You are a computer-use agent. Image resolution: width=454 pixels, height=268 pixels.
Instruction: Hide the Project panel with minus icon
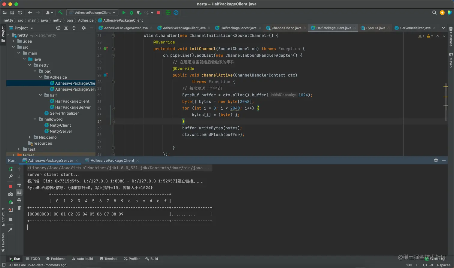pyautogui.click(x=92, y=28)
